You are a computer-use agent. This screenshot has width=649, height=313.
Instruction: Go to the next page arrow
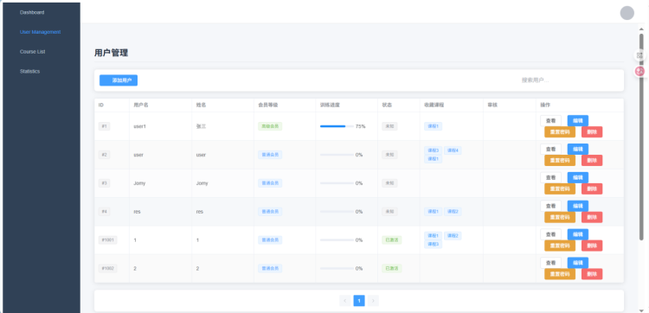tap(373, 301)
